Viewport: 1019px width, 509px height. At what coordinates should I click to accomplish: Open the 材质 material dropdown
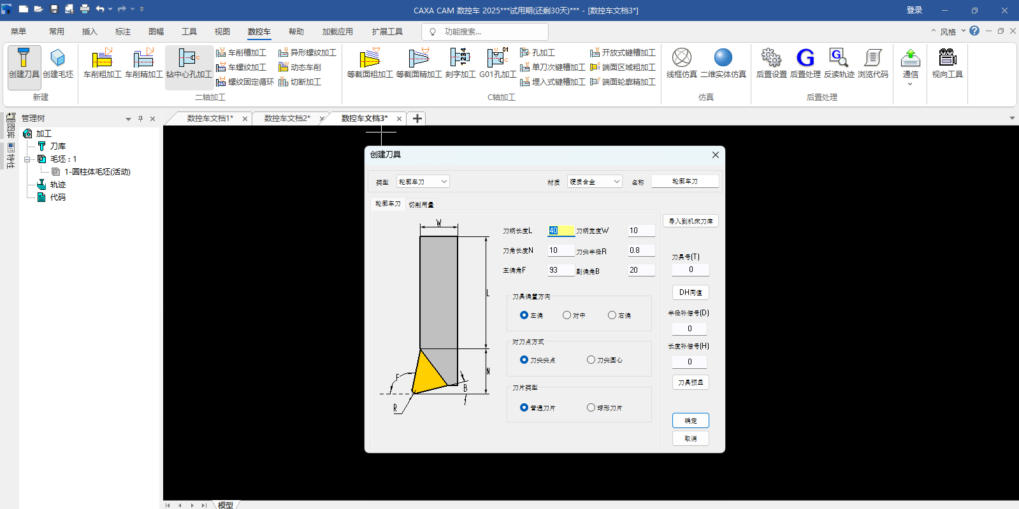[595, 182]
